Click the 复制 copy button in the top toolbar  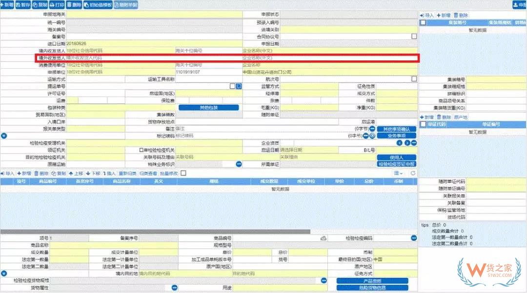(40, 5)
